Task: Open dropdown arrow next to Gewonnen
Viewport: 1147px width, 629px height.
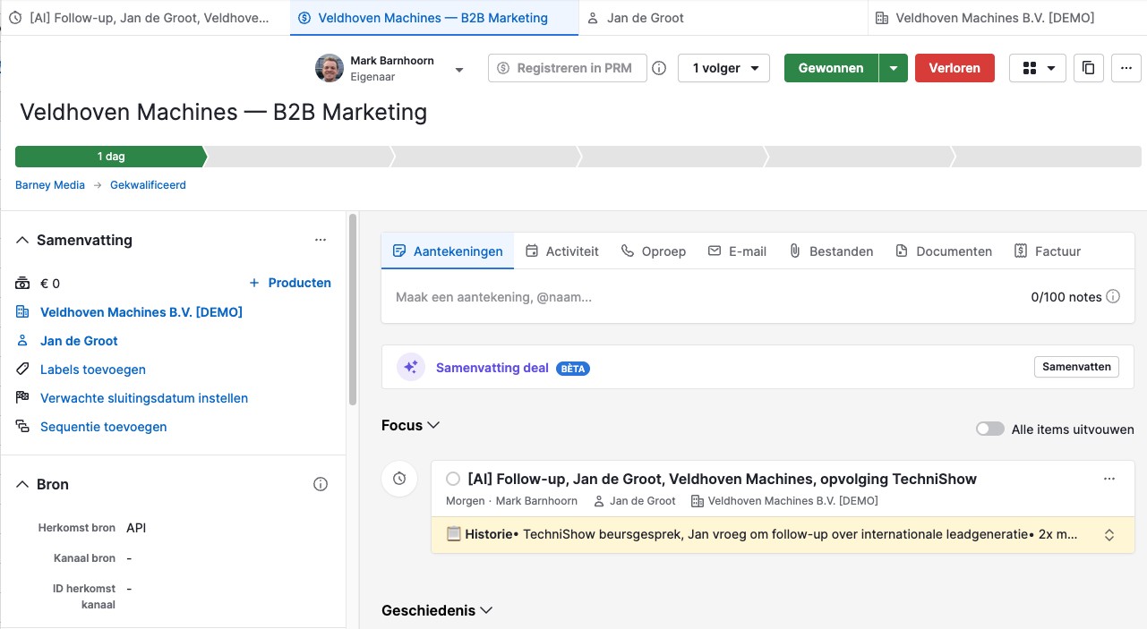Action: pos(894,68)
